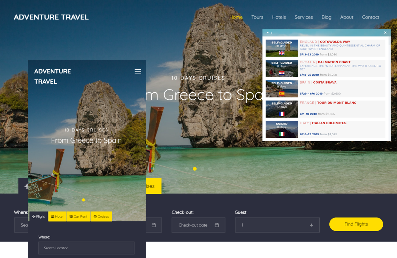Click the UK flag on the Cotswolds Way tour
Image resolution: width=397 pixels, height=258 pixels.
click(x=281, y=53)
